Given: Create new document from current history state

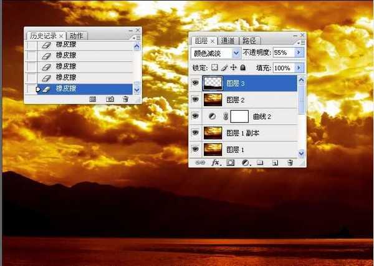Looking at the screenshot, I should [93, 99].
